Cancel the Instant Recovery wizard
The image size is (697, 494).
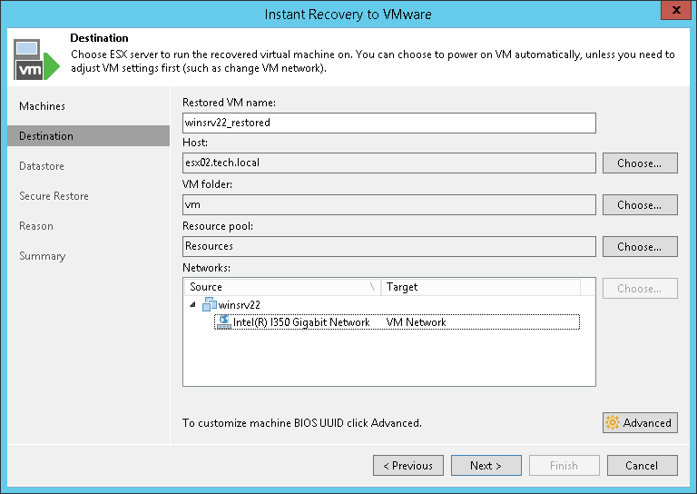pyautogui.click(x=641, y=466)
